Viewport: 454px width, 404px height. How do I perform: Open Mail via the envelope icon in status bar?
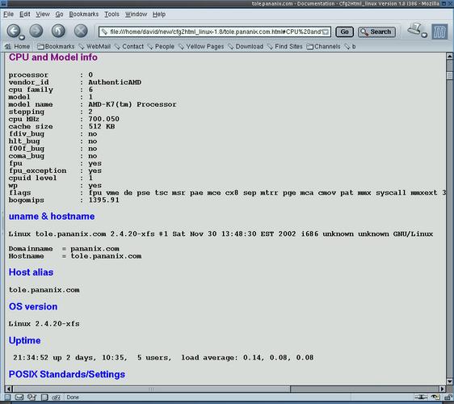tap(19, 397)
